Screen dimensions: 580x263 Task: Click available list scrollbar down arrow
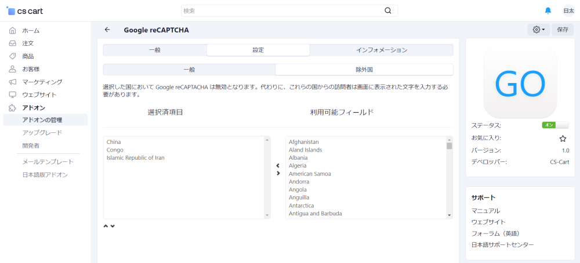[449, 215]
